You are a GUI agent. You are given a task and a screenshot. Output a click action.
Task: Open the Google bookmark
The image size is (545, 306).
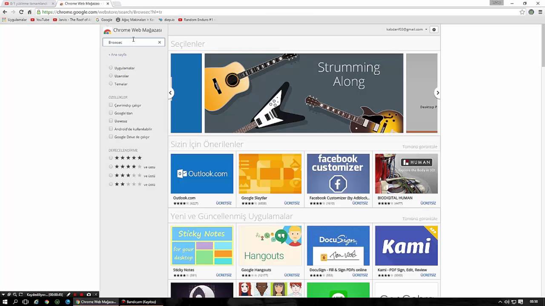click(104, 20)
